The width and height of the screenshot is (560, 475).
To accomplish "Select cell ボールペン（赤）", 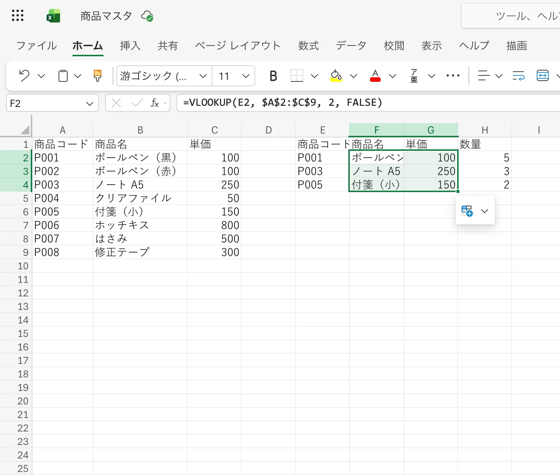I will (x=140, y=171).
